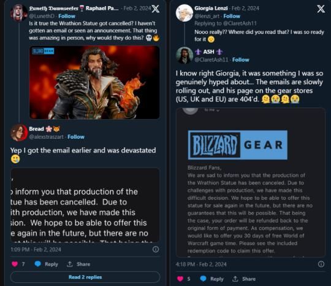331x286 pixels.
Task: Follow the @LunethD account
Action: coord(67,16)
